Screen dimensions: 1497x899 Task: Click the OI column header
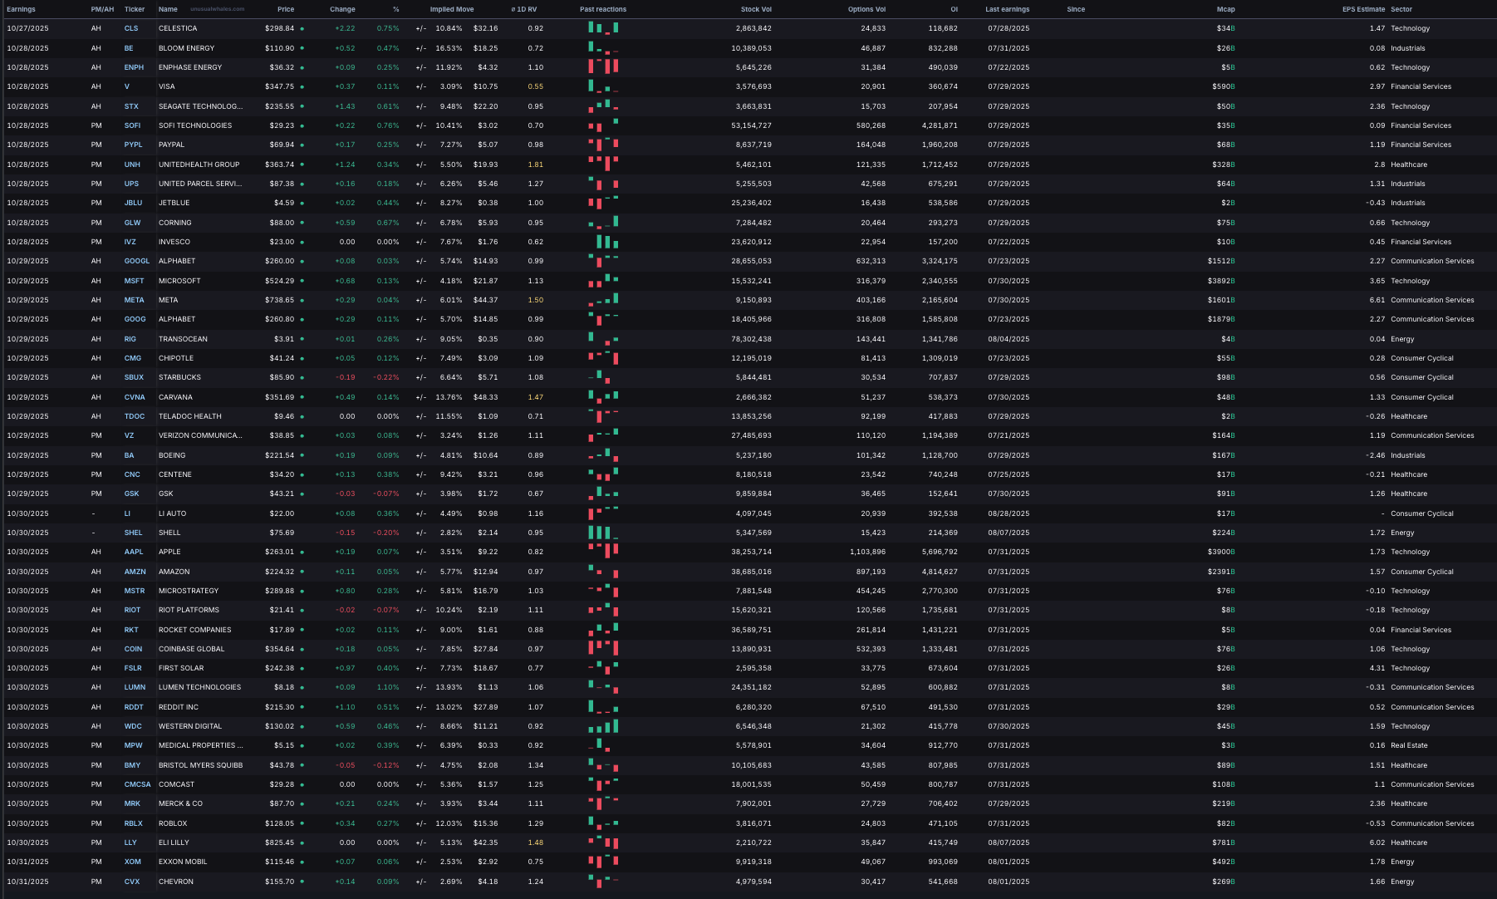(x=954, y=9)
